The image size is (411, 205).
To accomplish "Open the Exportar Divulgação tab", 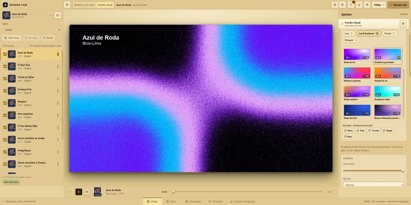I will 242,201.
